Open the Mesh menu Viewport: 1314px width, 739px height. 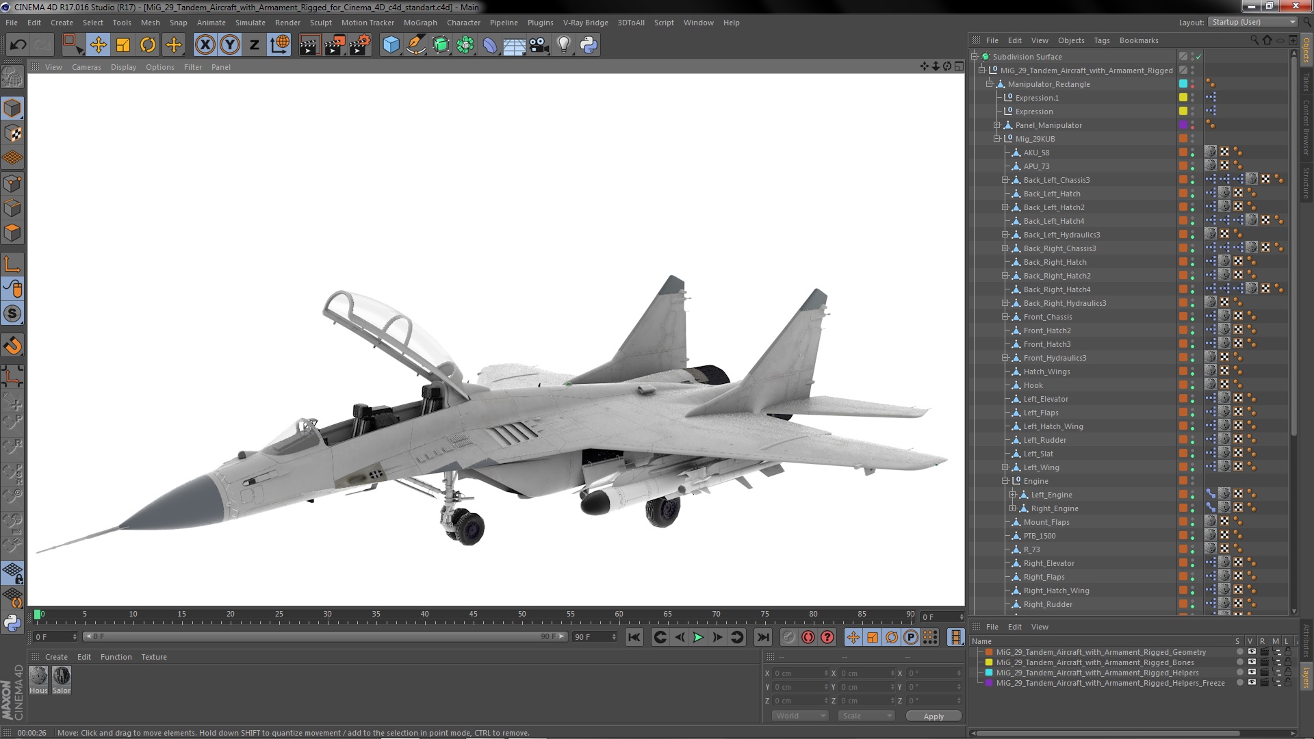[150, 23]
